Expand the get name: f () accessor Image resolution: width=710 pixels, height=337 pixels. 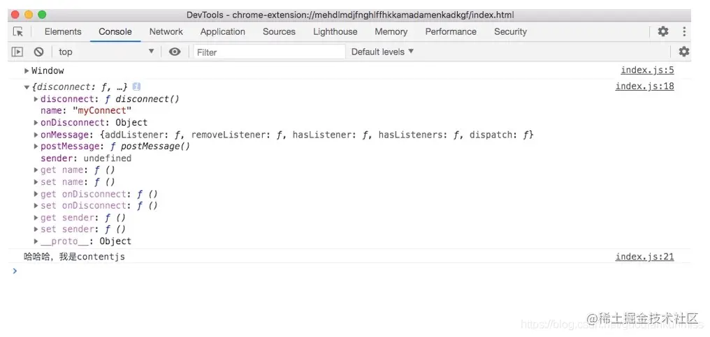[36, 170]
